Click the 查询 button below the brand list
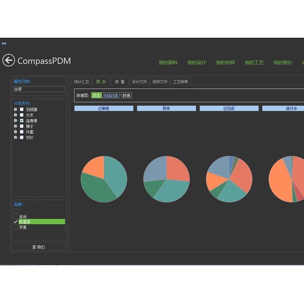304x304 pixels. (x=39, y=247)
